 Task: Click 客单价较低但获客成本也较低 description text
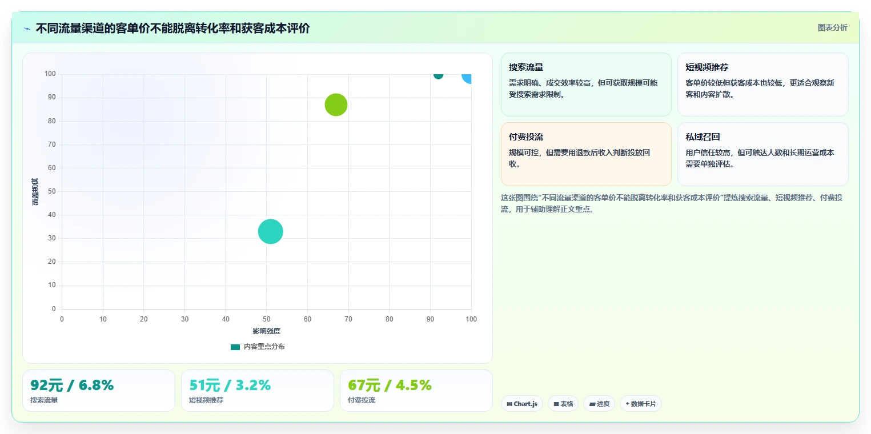coord(760,89)
